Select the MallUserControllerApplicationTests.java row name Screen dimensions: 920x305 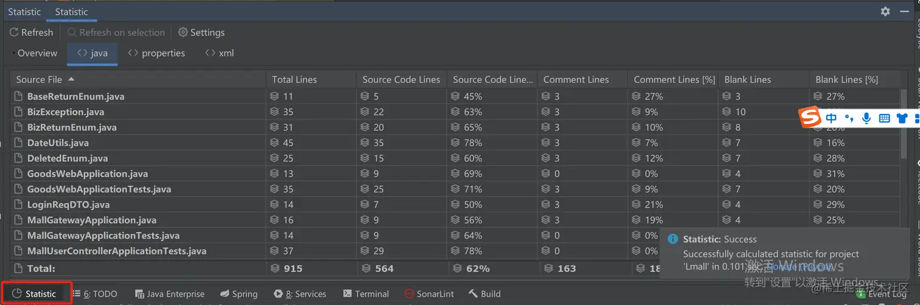coord(117,251)
